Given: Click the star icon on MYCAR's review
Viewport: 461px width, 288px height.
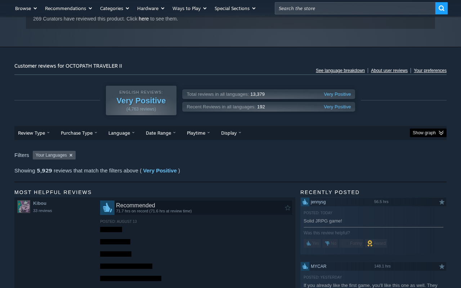Looking at the screenshot, I should click(x=442, y=266).
